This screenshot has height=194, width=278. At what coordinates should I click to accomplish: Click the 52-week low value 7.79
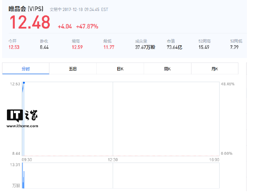(234, 47)
